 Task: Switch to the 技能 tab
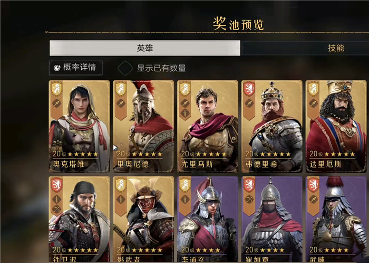336,48
